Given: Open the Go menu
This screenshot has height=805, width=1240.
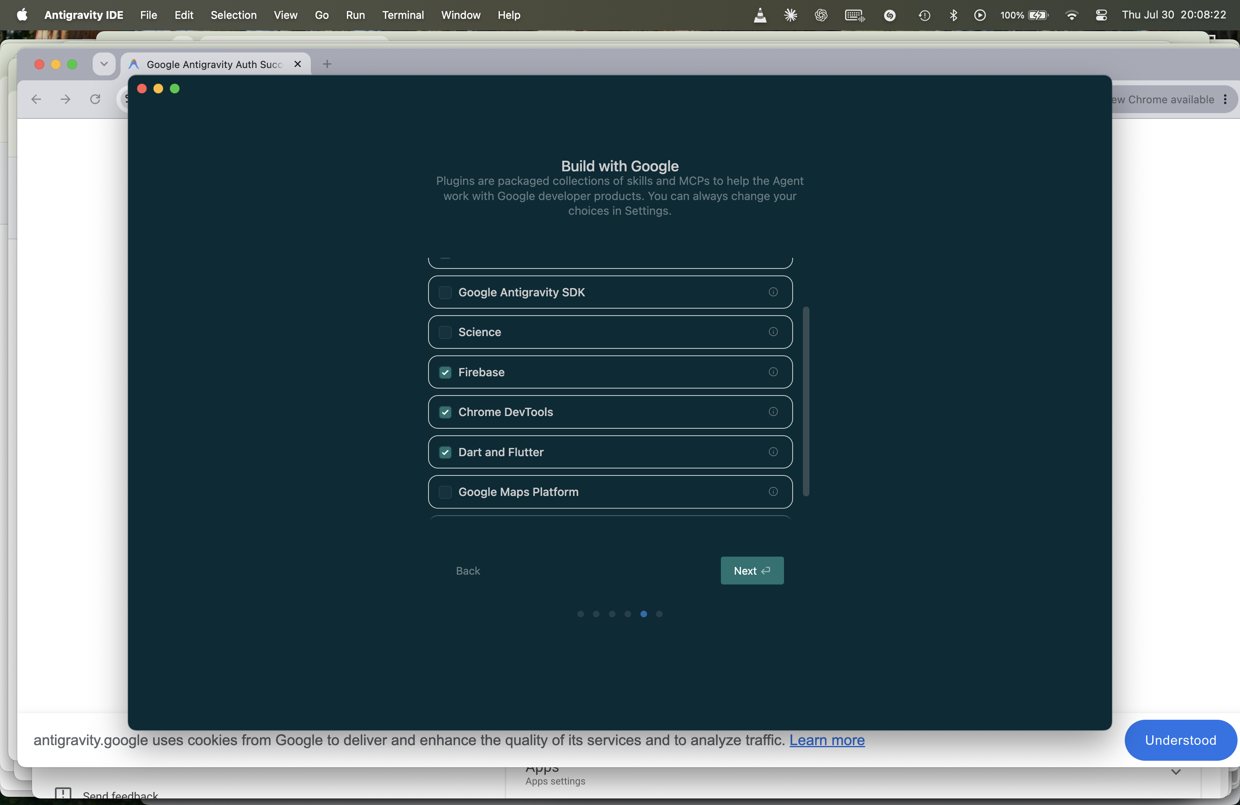Looking at the screenshot, I should click(321, 15).
